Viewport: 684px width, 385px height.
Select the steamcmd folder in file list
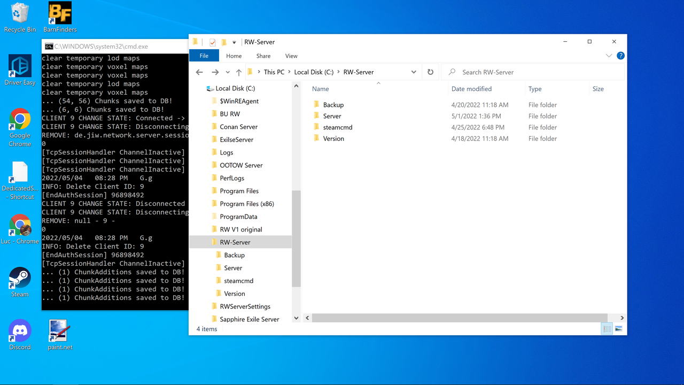[x=337, y=127]
